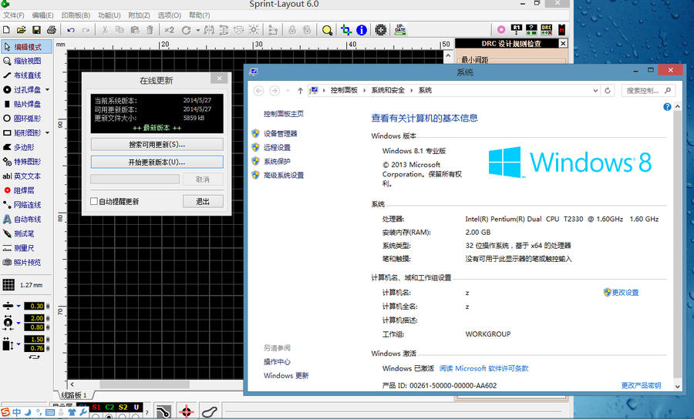Open the rotate toolbar dropdown arrow

(198, 30)
